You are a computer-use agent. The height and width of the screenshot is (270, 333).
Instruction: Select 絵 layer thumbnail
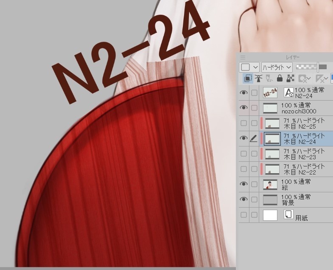click(270, 184)
